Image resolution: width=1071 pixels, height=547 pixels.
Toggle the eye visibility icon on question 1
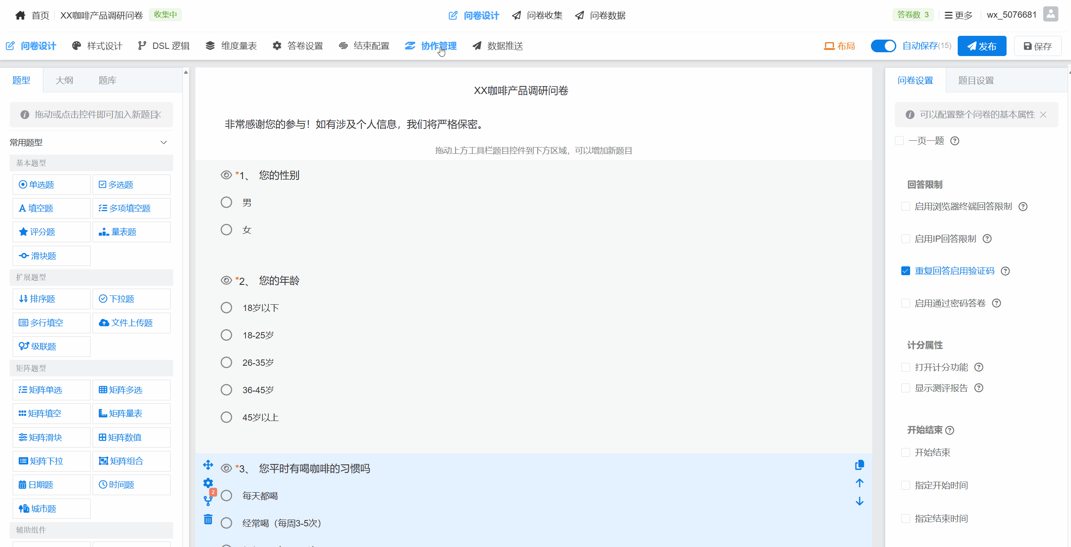coord(226,175)
